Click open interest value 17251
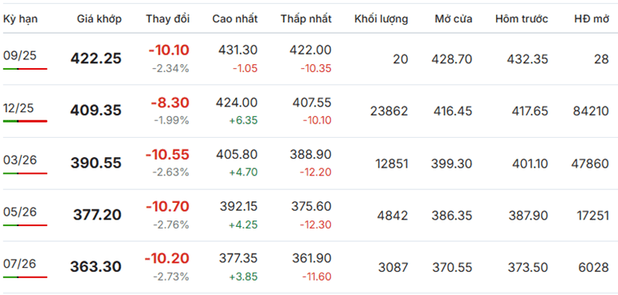The height and width of the screenshot is (295, 618). click(594, 216)
